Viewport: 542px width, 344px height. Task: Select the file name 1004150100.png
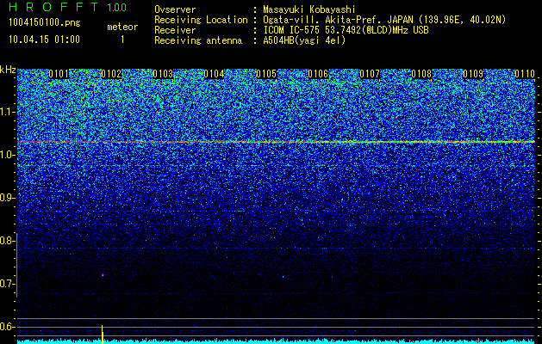[x=44, y=23]
